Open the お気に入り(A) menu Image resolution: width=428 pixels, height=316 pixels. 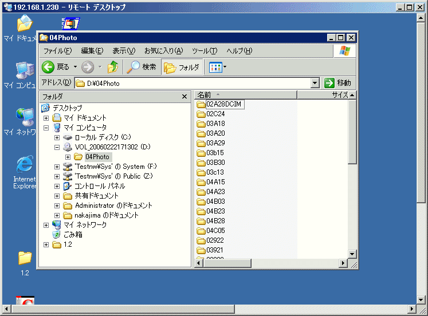click(163, 51)
